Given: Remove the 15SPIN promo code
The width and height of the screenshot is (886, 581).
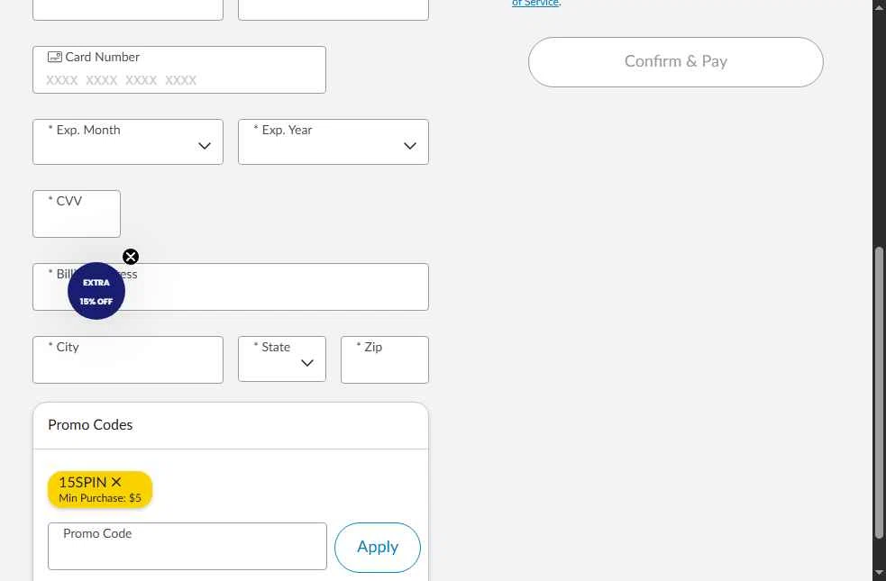Looking at the screenshot, I should pos(116,482).
